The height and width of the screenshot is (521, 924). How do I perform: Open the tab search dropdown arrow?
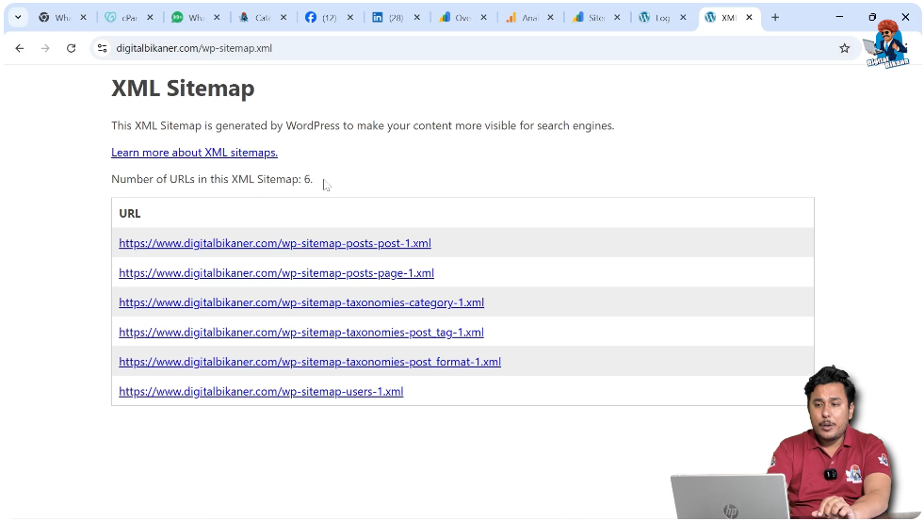coord(18,17)
